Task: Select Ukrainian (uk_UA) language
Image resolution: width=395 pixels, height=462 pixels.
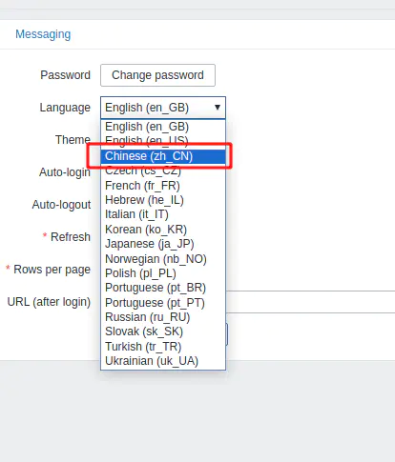Action: (x=163, y=361)
